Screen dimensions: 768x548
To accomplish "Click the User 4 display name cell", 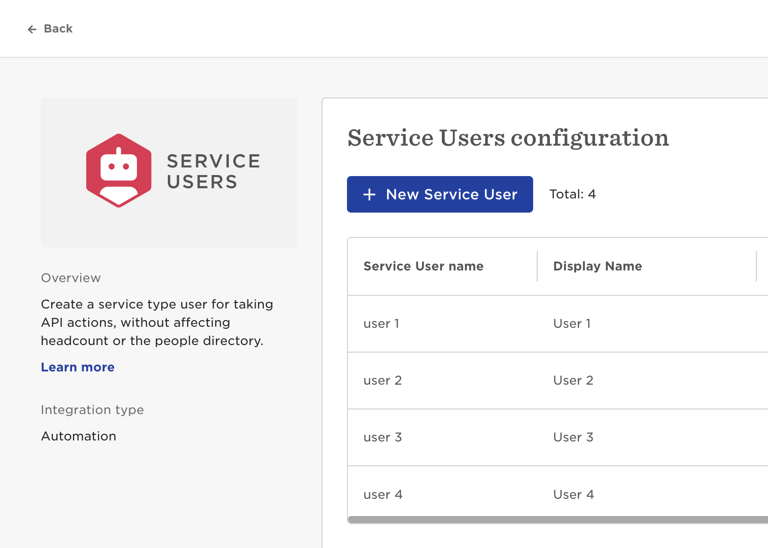I will pos(574,495).
